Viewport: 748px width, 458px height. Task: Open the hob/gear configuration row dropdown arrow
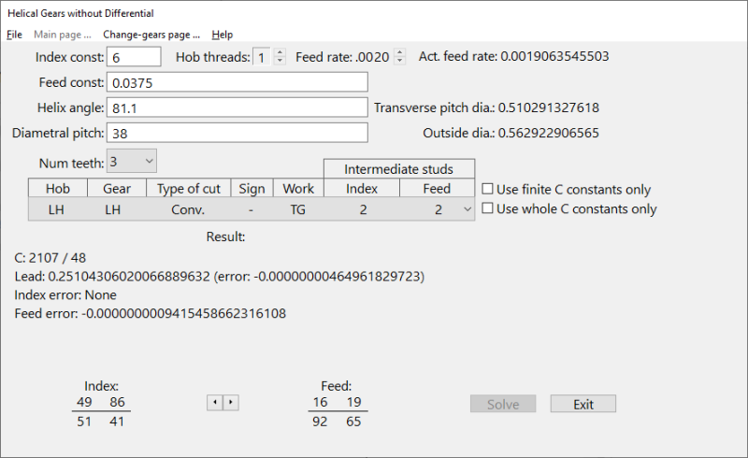pyautogui.click(x=467, y=209)
